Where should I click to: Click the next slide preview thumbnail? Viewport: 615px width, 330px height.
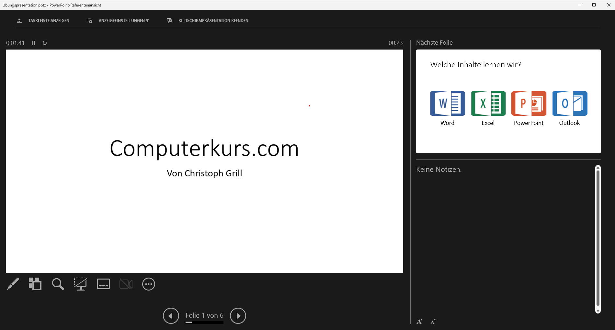pos(508,101)
